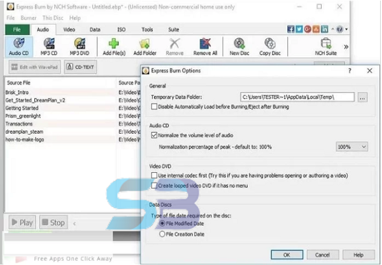Open the normalization percentage 100% dropdown

coord(352,147)
